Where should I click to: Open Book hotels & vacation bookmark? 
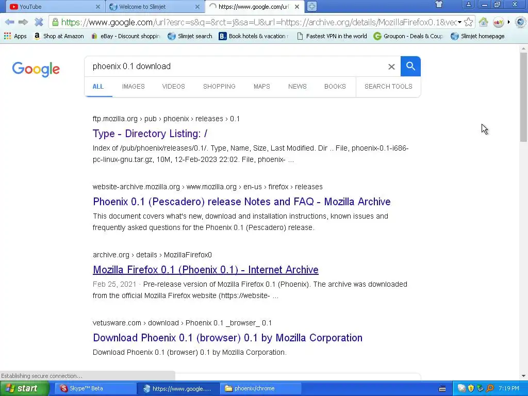click(254, 36)
